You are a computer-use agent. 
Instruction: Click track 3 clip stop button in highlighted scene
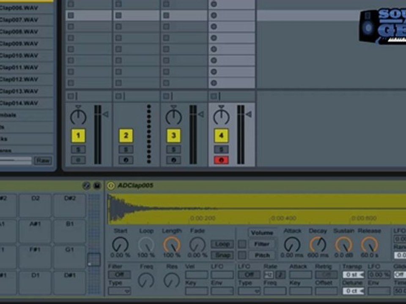coord(166,16)
